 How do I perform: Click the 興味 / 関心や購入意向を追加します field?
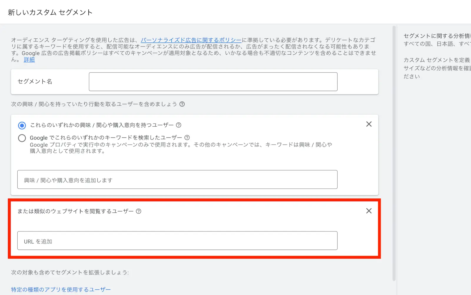(x=177, y=180)
